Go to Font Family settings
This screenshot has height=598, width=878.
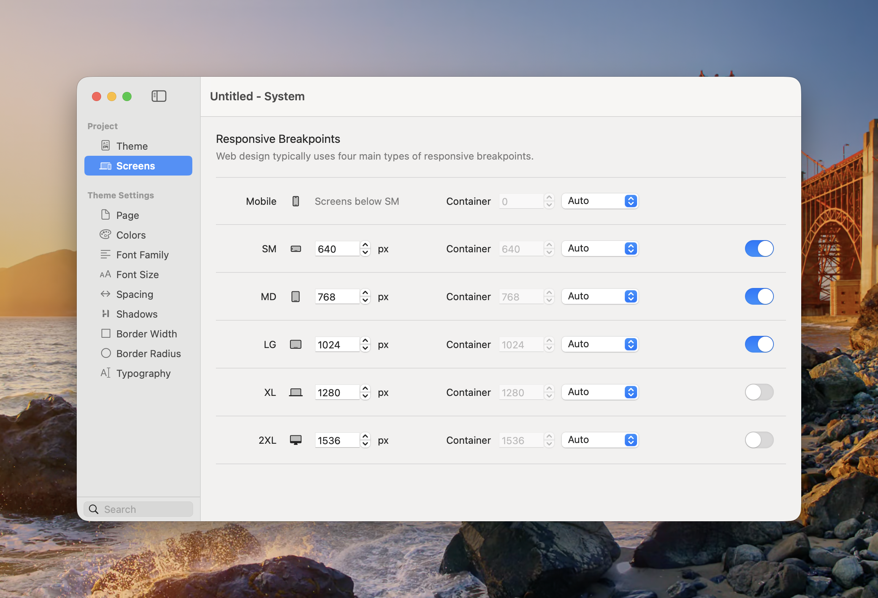(138, 255)
